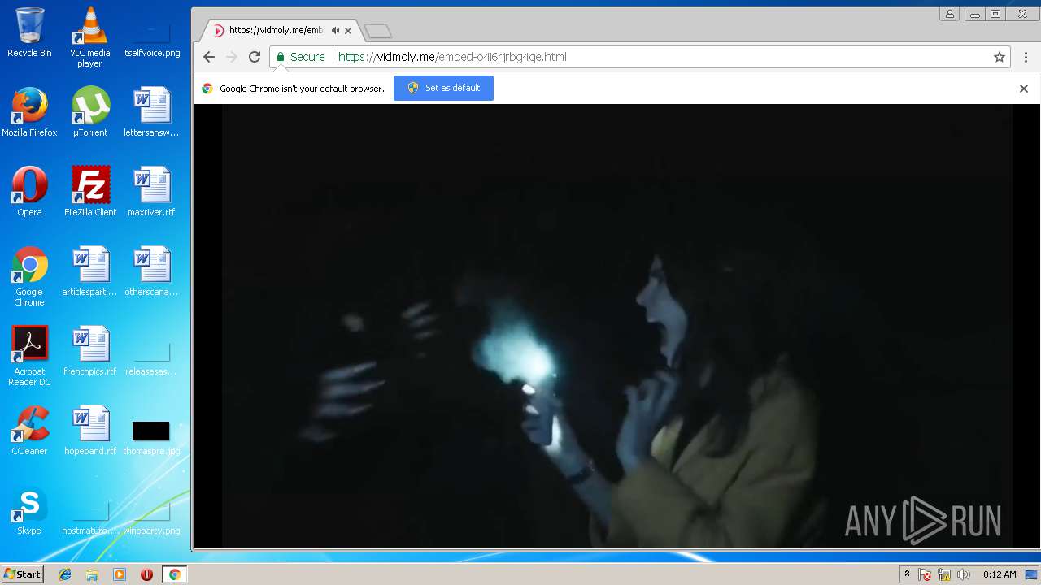The image size is (1041, 585).
Task: Select the Acrobat Reader DC shortcut
Action: (29, 357)
